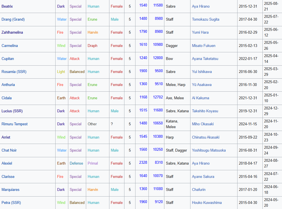Click voice actor Takehito Koyasu
The image size is (282, 209).
coord(205,111)
